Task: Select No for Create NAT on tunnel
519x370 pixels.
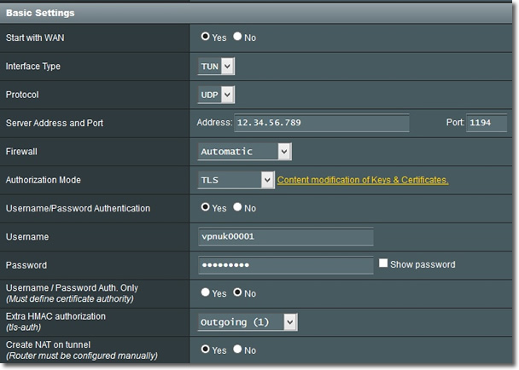Action: [x=238, y=350]
